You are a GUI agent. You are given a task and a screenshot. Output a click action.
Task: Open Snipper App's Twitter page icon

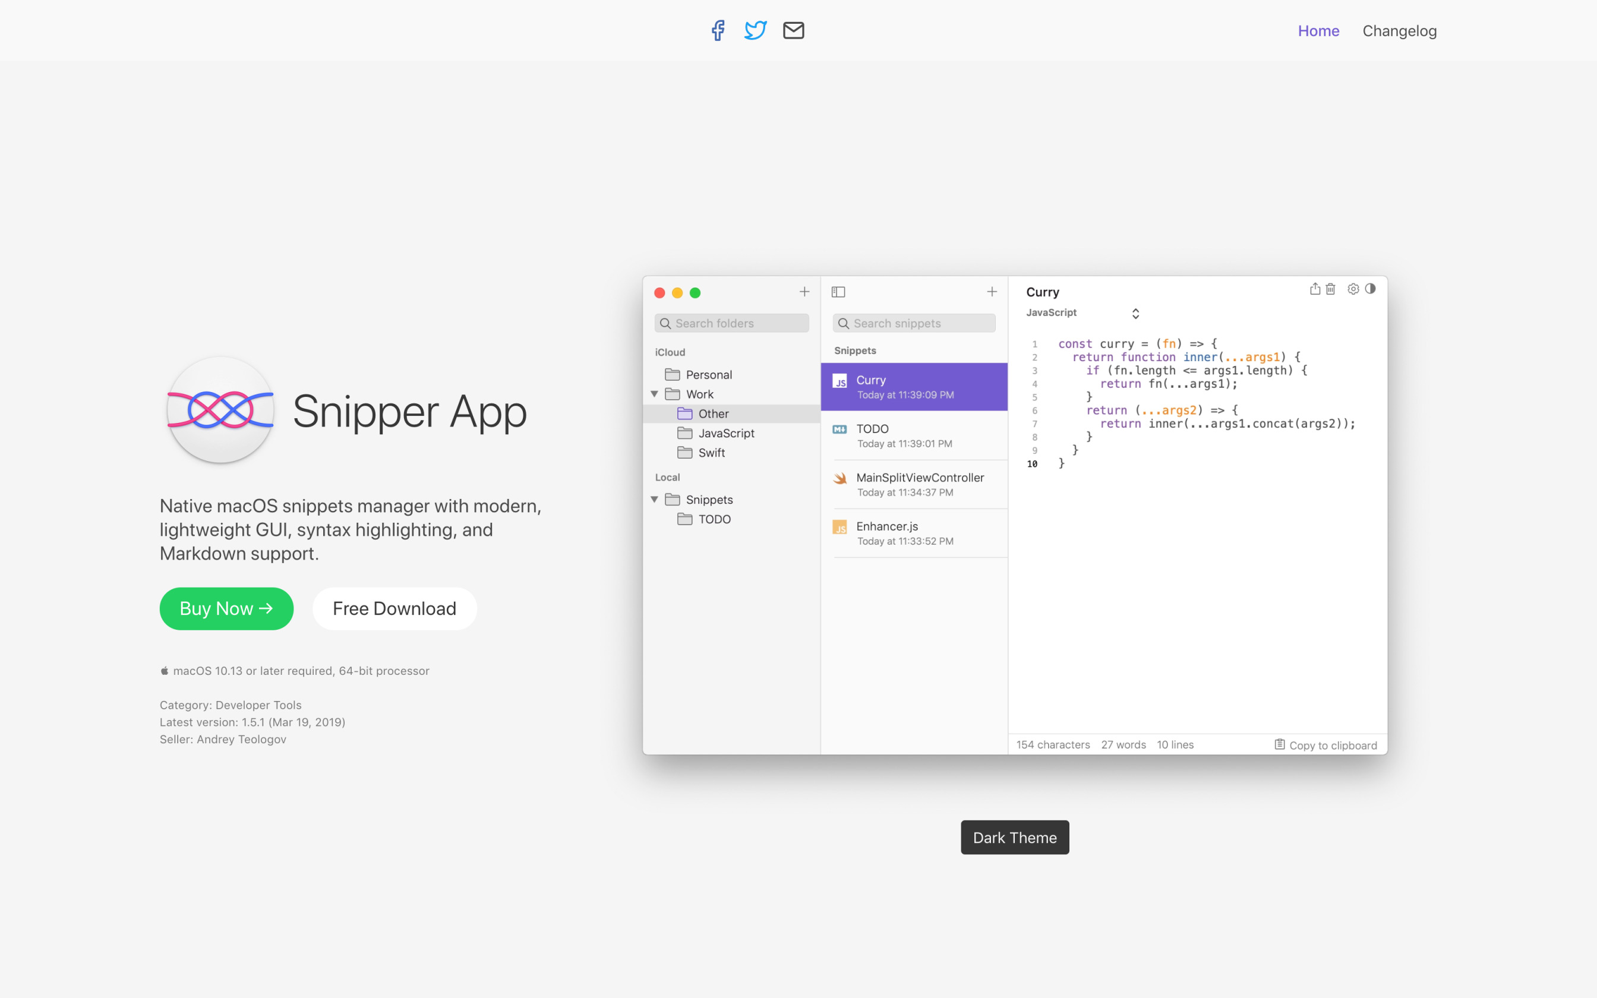[x=755, y=30]
